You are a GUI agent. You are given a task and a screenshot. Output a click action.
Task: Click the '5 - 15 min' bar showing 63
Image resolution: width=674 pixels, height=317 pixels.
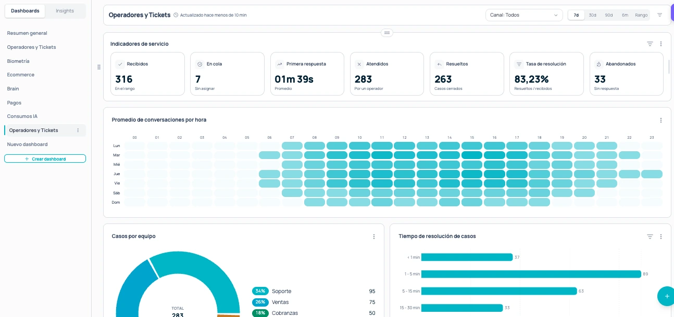(x=499, y=291)
